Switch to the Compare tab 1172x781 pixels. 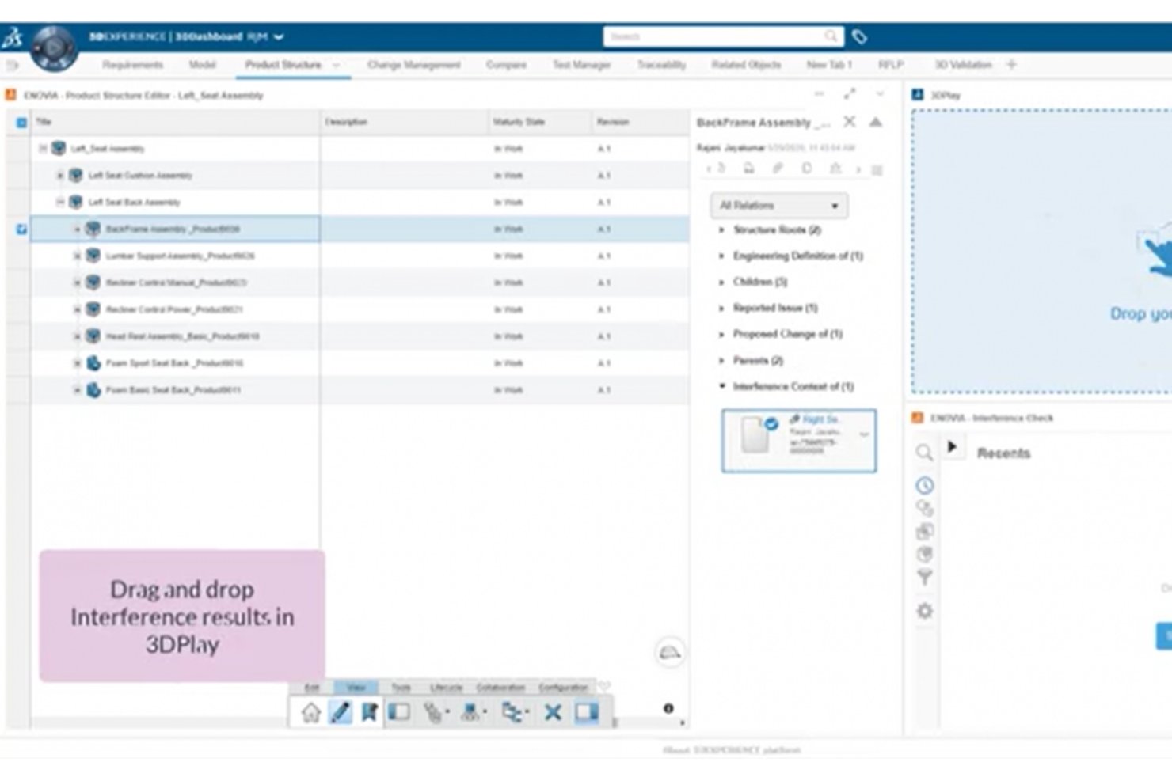click(506, 65)
